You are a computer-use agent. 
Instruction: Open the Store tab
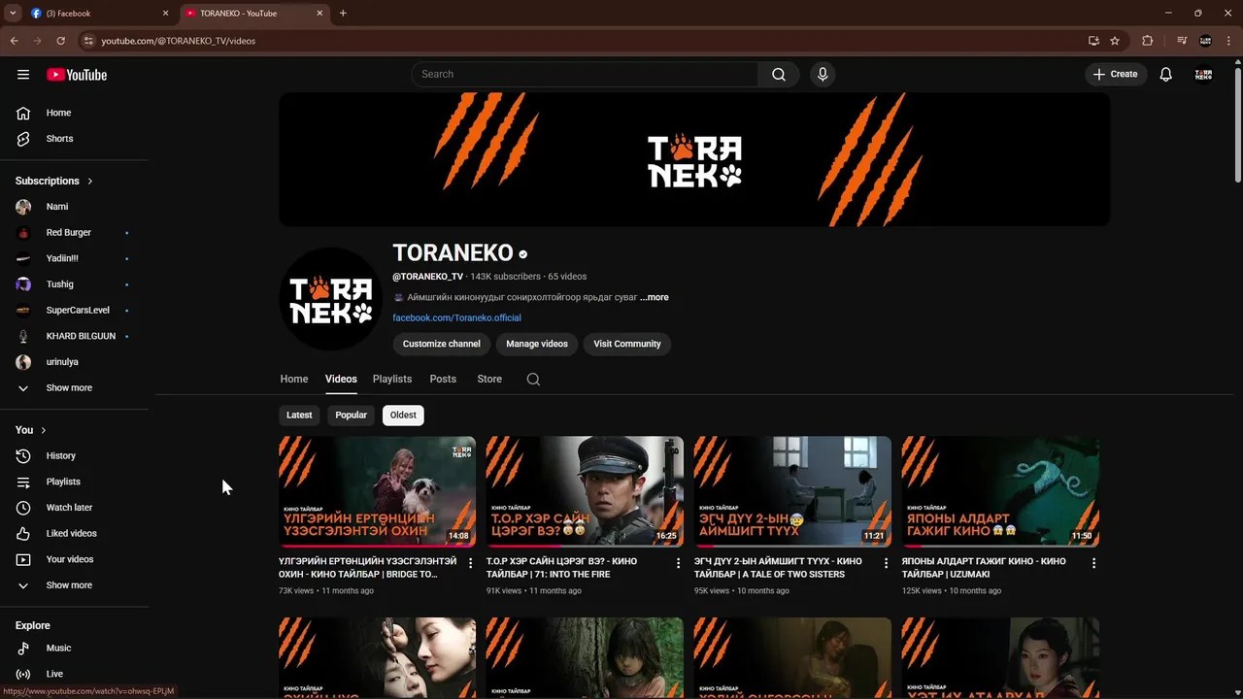point(489,380)
